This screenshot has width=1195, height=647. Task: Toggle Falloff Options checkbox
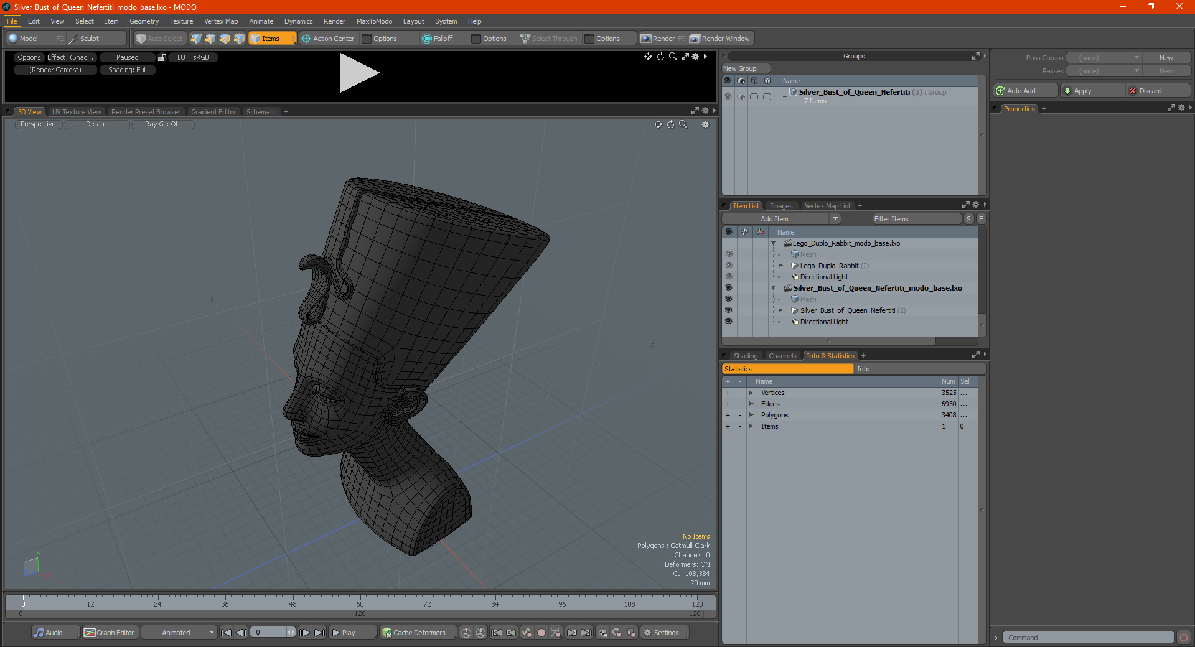477,39
